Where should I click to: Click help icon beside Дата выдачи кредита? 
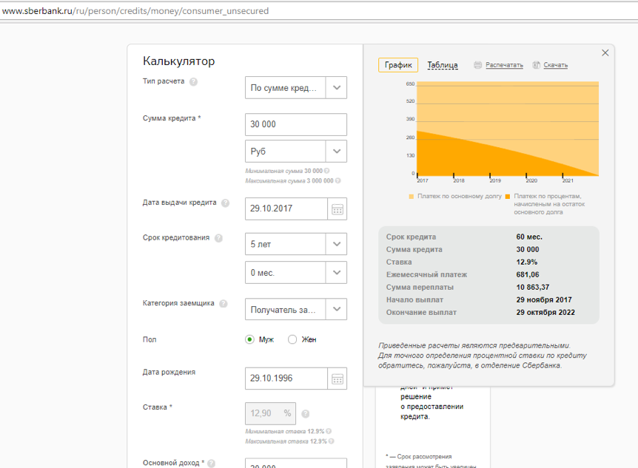(225, 203)
